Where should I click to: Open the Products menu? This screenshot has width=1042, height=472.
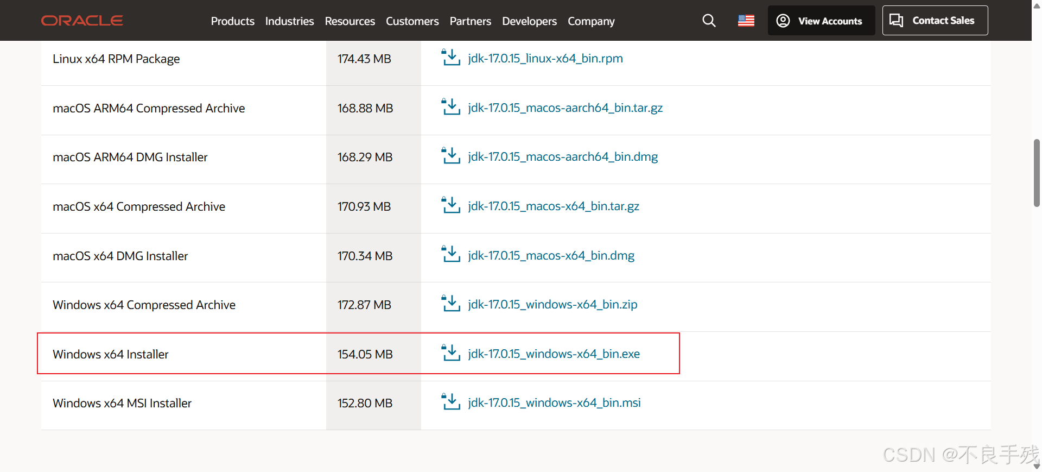pos(232,21)
